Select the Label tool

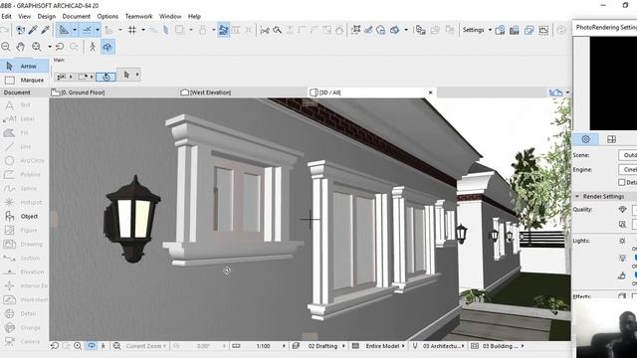click(x=24, y=119)
